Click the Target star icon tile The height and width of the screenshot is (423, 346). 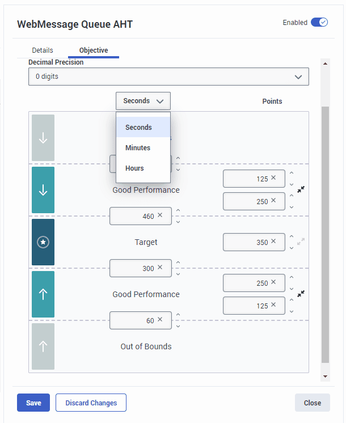pos(43,242)
